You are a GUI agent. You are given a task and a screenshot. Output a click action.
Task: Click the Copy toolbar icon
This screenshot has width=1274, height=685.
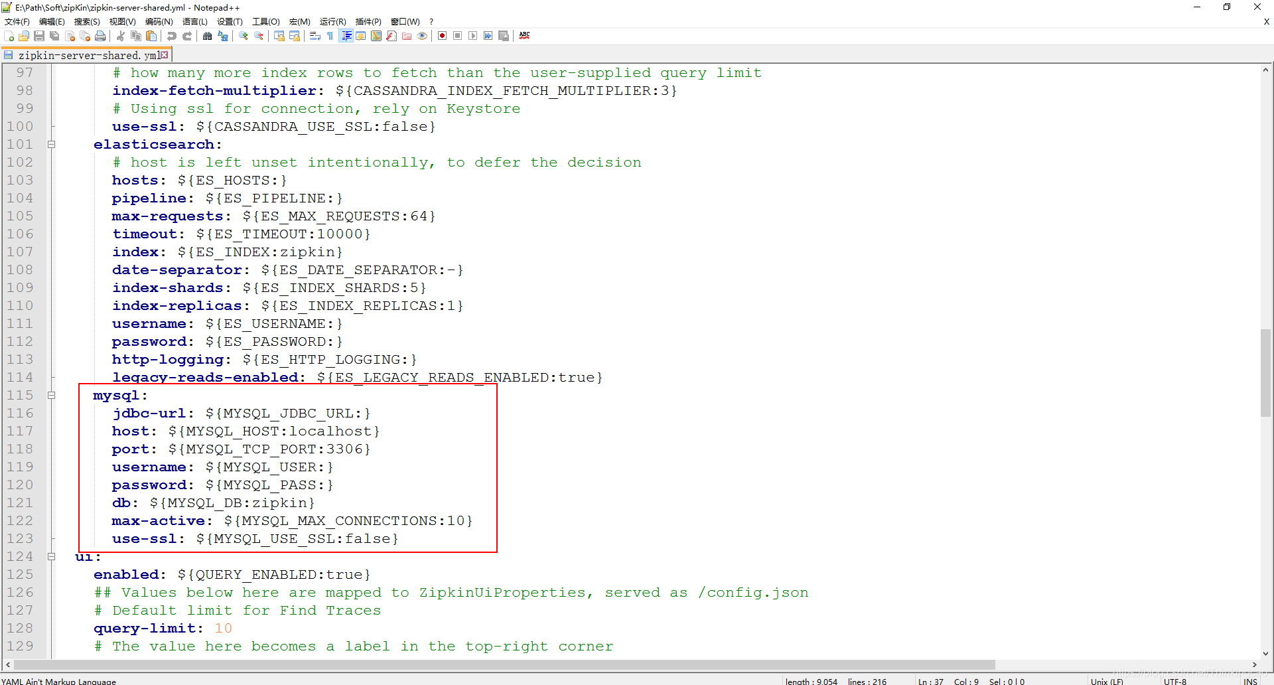click(x=136, y=36)
